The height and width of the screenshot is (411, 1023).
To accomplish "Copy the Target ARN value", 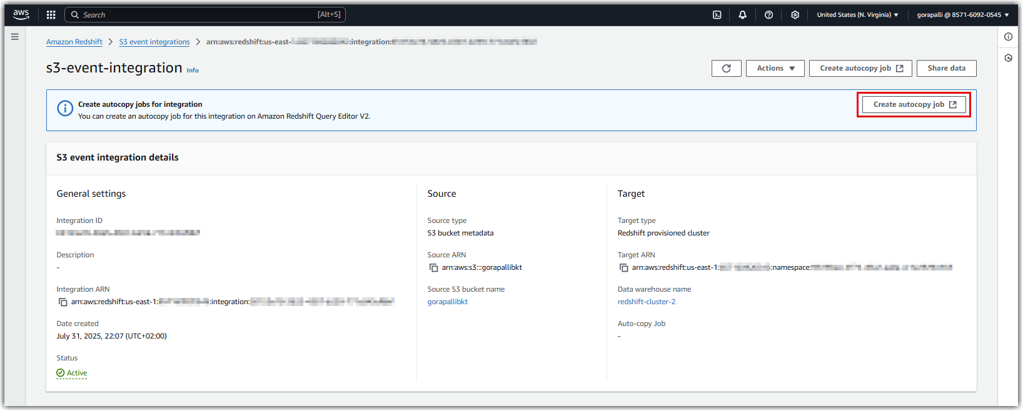I will tap(624, 268).
